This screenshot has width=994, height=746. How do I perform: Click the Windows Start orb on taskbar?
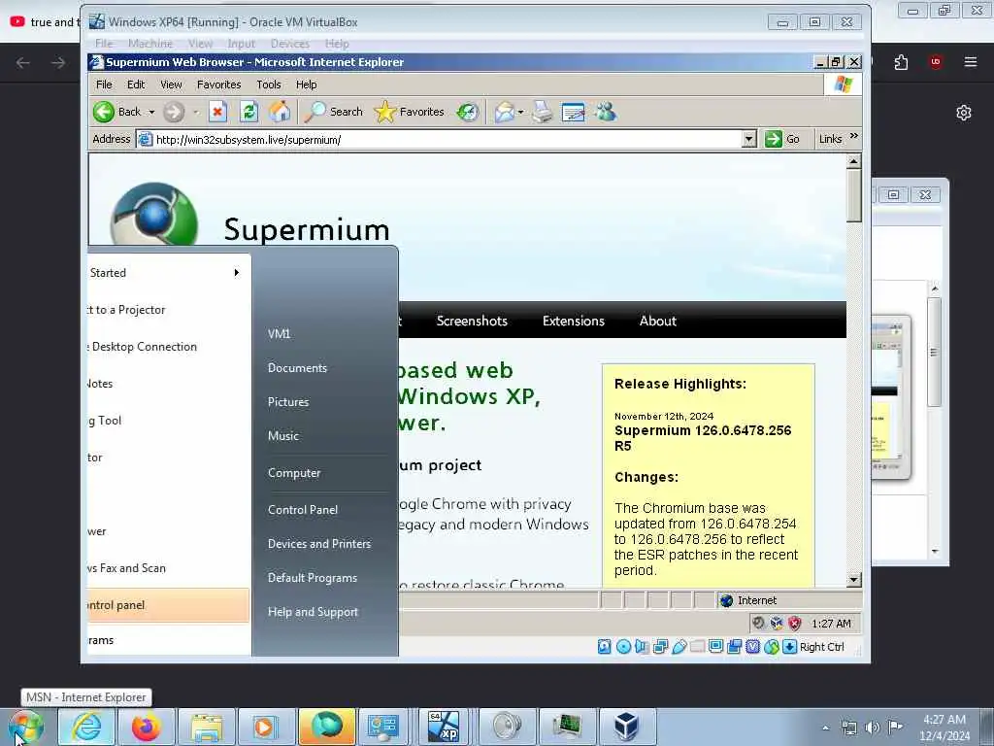(26, 727)
